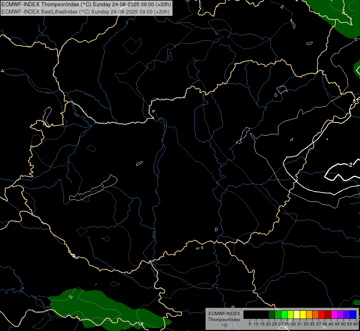Click the legend tick value '33'
Image resolution: width=360 pixels, height=331 pixels.
tap(306, 324)
